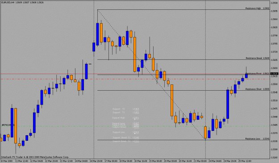This screenshot has height=163, width=279.
Task: Click the 25 Mar 12:00 time label
Action: pos(245,161)
